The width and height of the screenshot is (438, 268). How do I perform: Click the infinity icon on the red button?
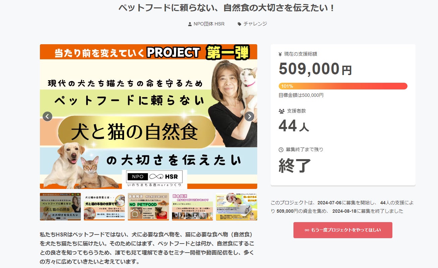307,230
